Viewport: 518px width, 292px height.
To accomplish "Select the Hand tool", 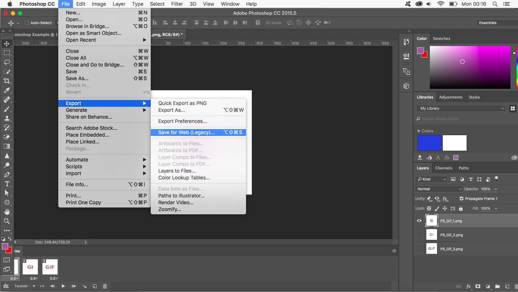I will coord(6,212).
